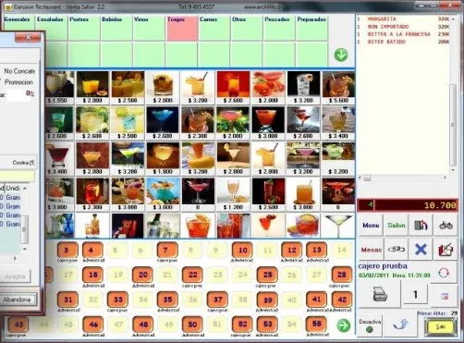Viewport: 464px width, 343px height.
Task: Select the RON IMPORTADO order line
Action: (404, 27)
